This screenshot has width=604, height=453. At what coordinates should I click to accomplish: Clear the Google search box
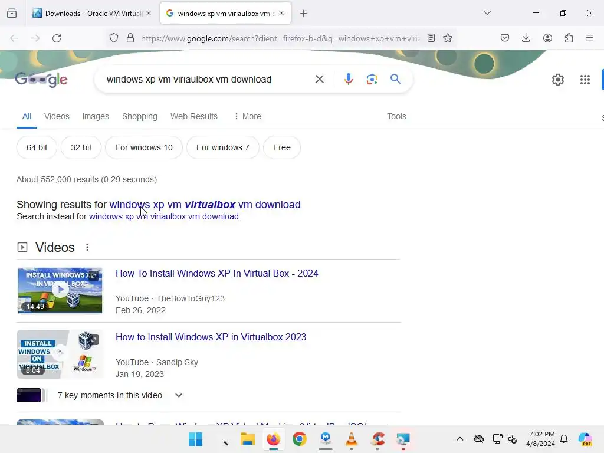[x=319, y=80]
